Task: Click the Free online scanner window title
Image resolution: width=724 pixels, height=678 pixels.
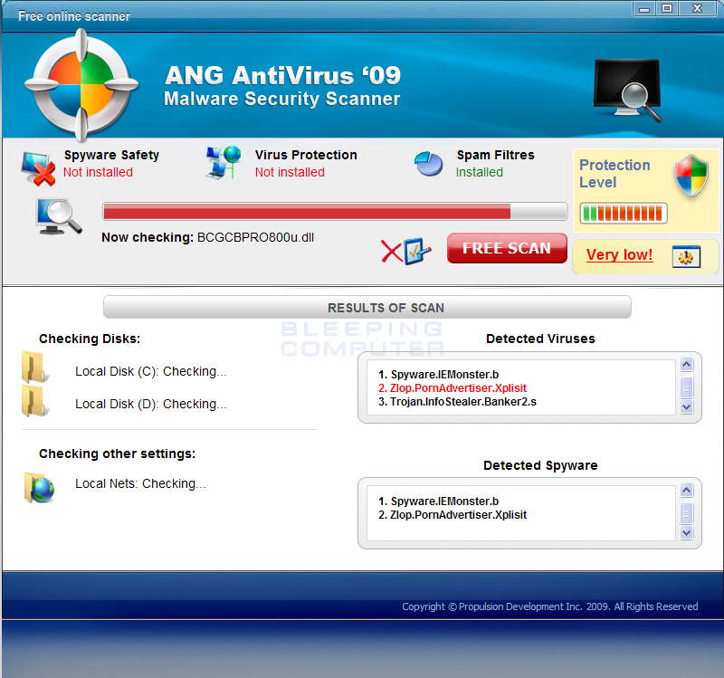Action: 74,16
